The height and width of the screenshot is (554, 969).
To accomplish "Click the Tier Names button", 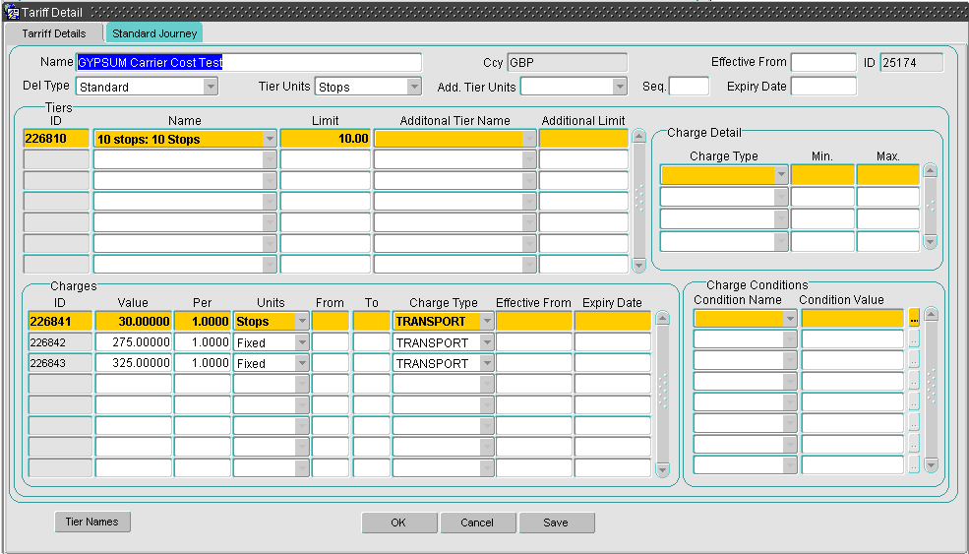I will pos(92,522).
